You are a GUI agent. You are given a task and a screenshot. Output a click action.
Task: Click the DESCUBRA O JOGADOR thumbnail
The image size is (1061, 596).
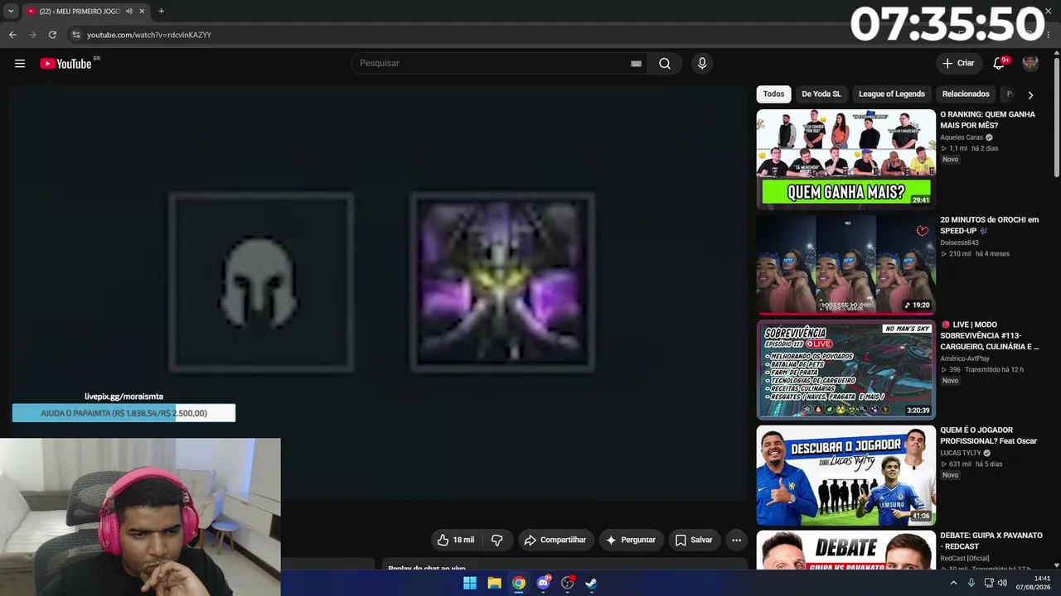(846, 475)
